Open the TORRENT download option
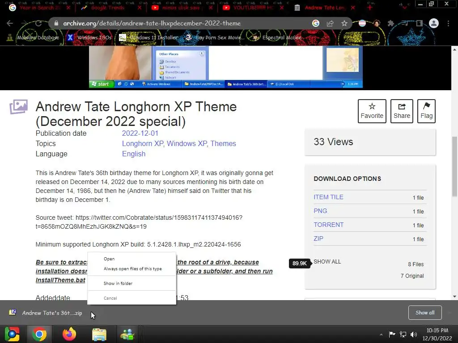Screen dimensions: 458x343 [x=328, y=225]
